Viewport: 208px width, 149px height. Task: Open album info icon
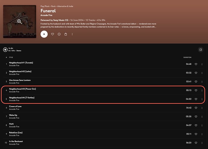click(59, 34)
